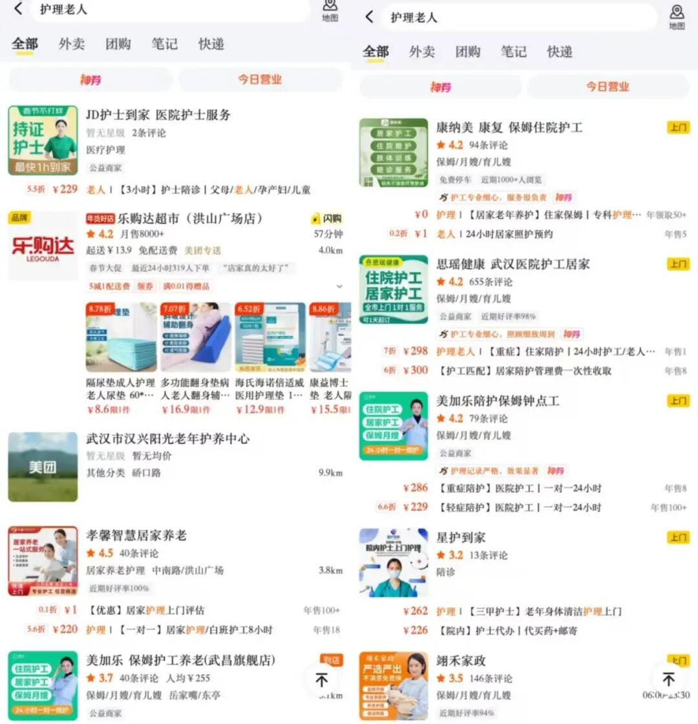This screenshot has width=698, height=724.
Task: Tap the 上门 badge on 思瑶健康 listing
Action: 678,264
